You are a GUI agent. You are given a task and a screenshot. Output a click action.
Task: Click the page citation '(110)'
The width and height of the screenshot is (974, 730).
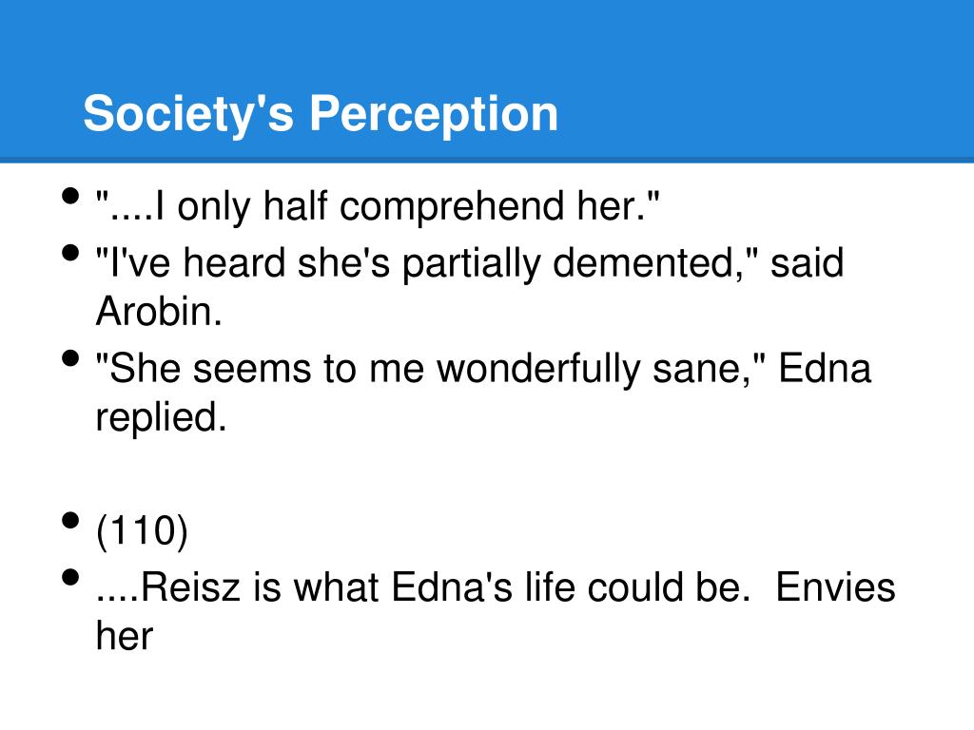click(x=143, y=530)
